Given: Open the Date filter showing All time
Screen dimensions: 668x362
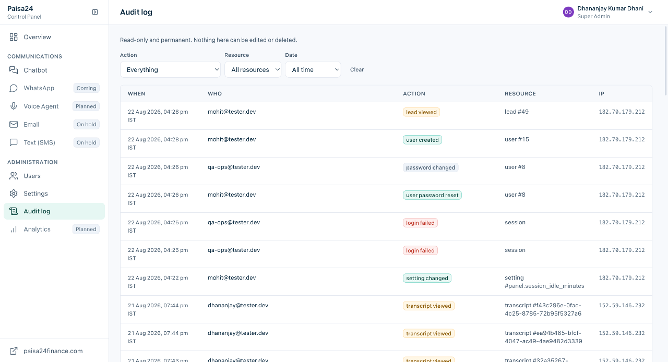Looking at the screenshot, I should (313, 69).
